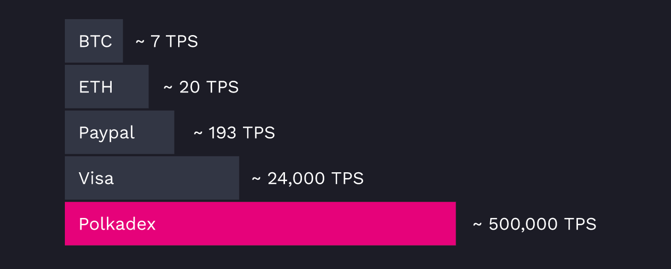Click the pink Polkadex bar
The image size is (671, 269).
point(260,224)
